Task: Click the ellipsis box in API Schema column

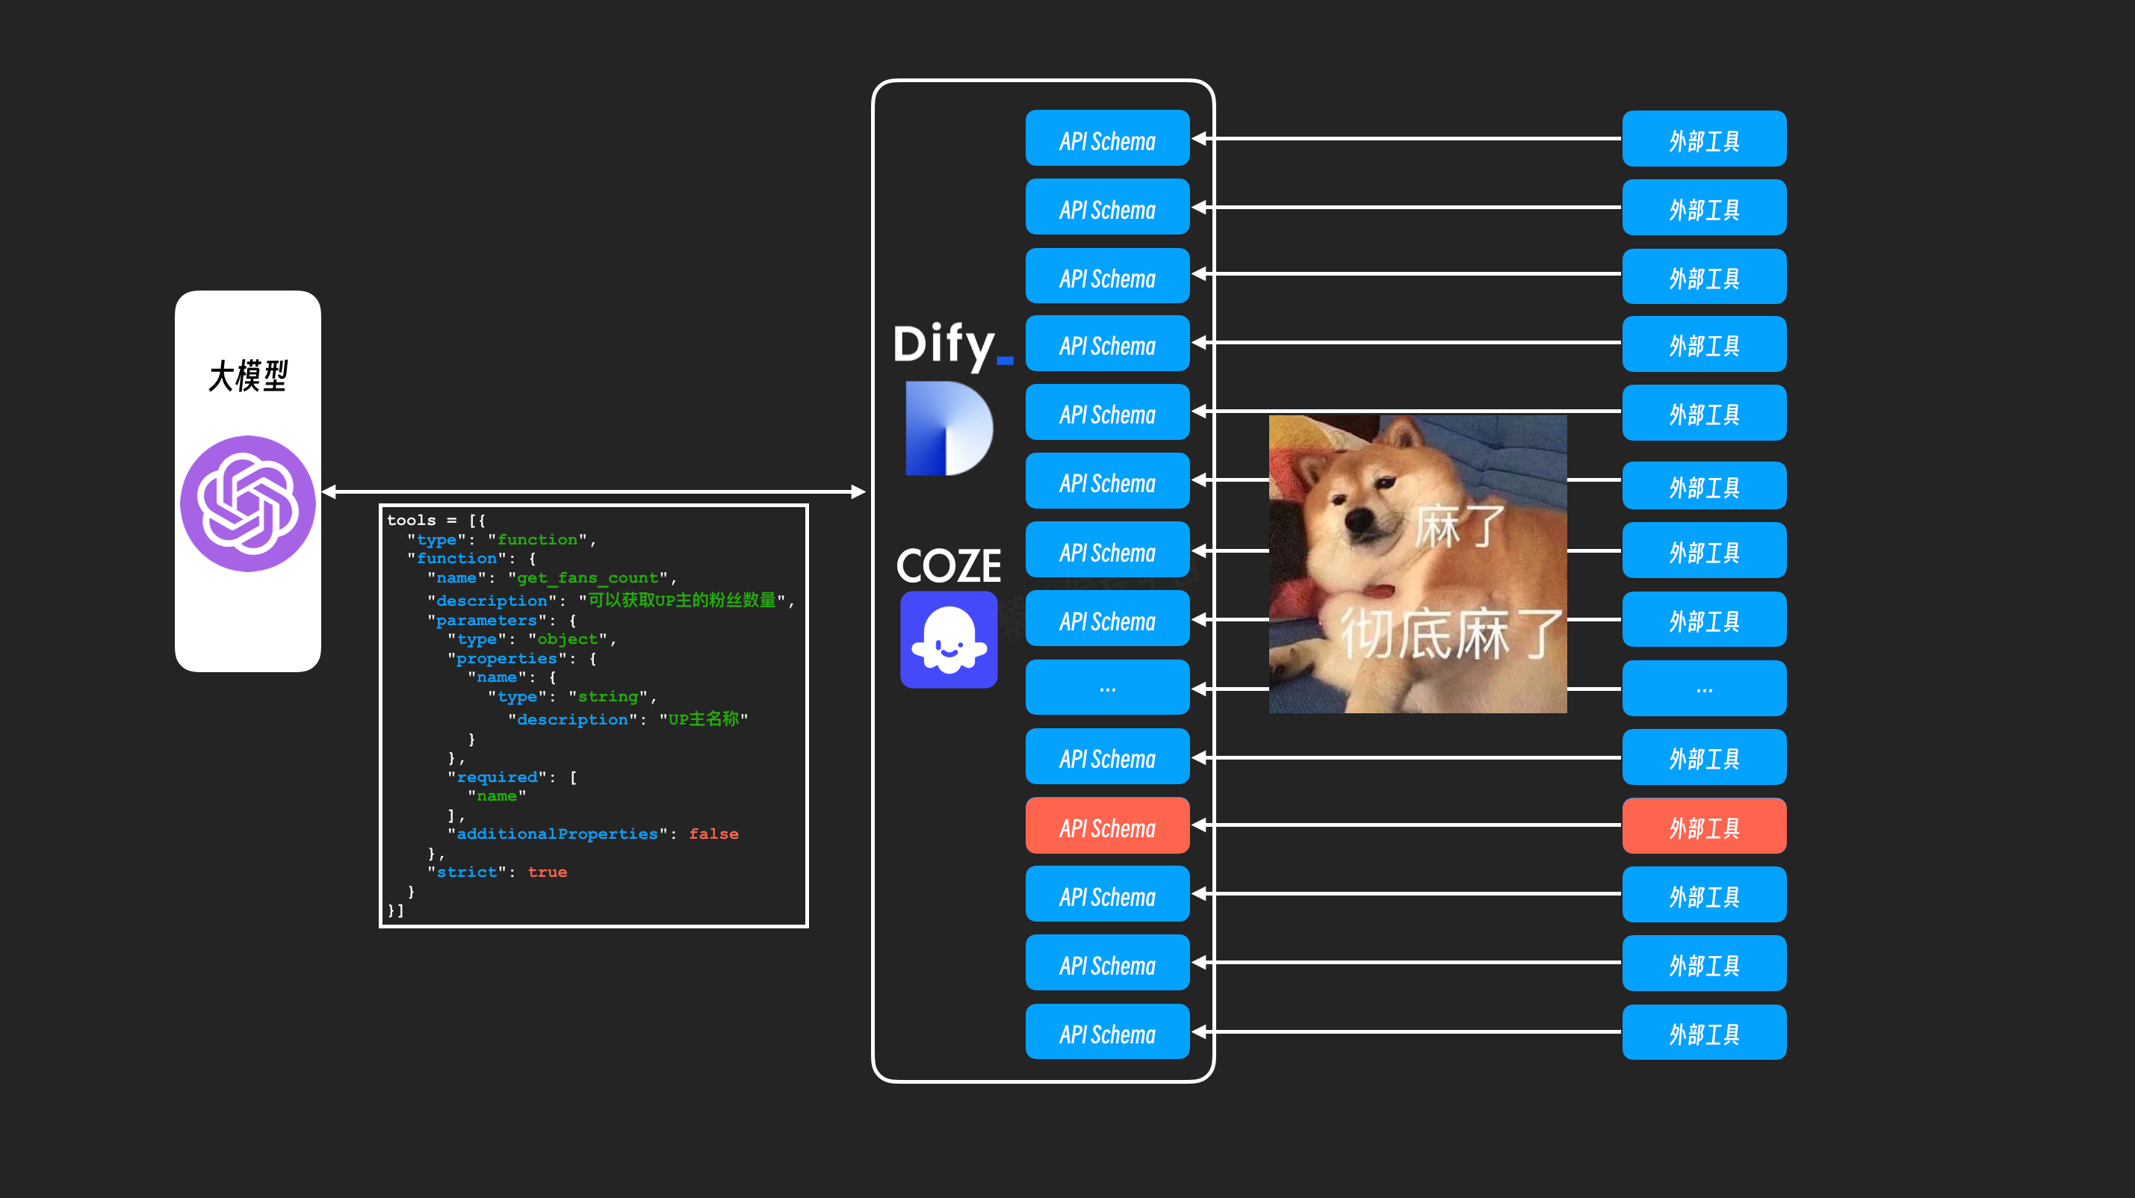Action: click(1106, 688)
